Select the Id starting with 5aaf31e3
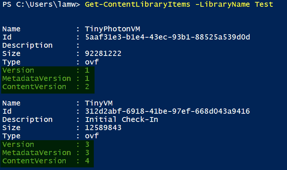Screen dimensions: 287x170 pyautogui.click(x=167, y=37)
